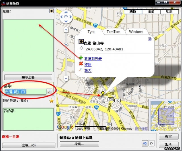Viewport: 182px width, 151px height.
Task: Switch to the 衛星 satellite view
Action: pos(151,12)
